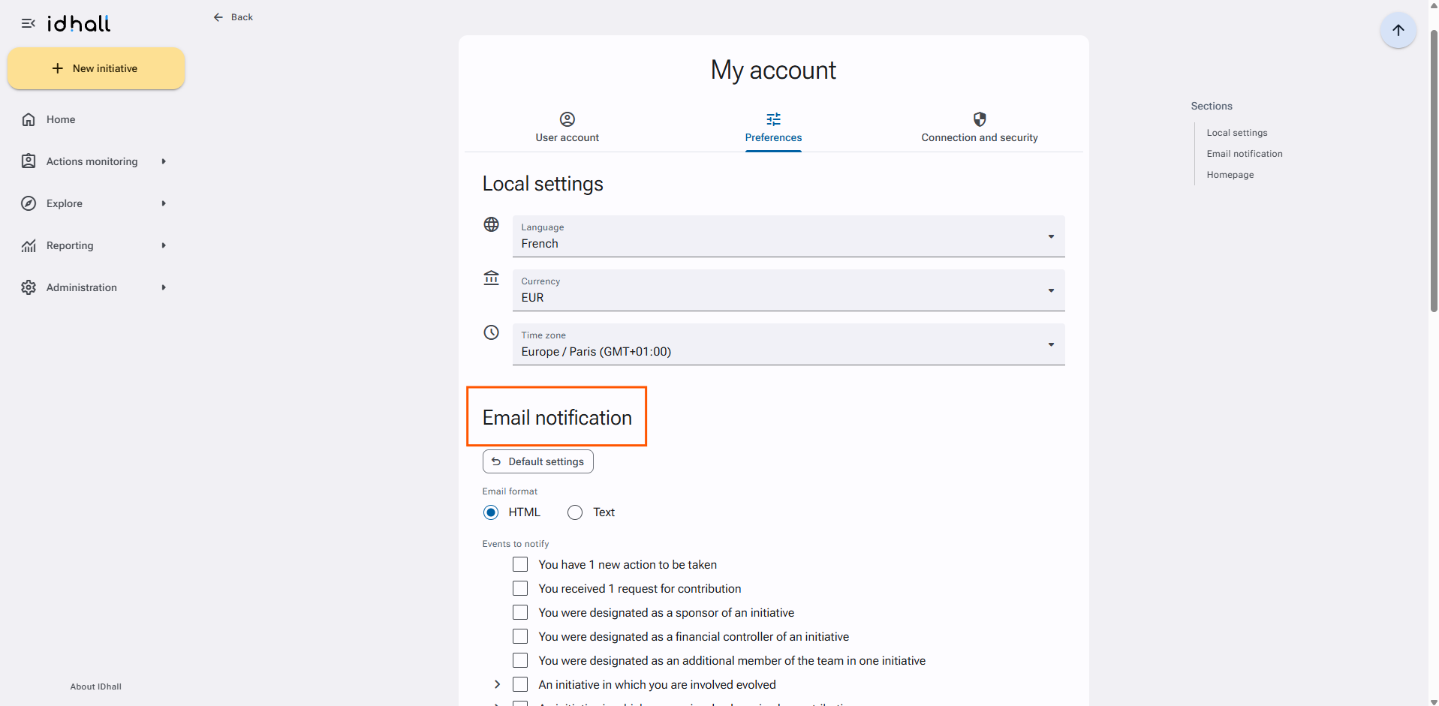
Task: Enable sponsor of an initiative notification
Action: tap(520, 612)
